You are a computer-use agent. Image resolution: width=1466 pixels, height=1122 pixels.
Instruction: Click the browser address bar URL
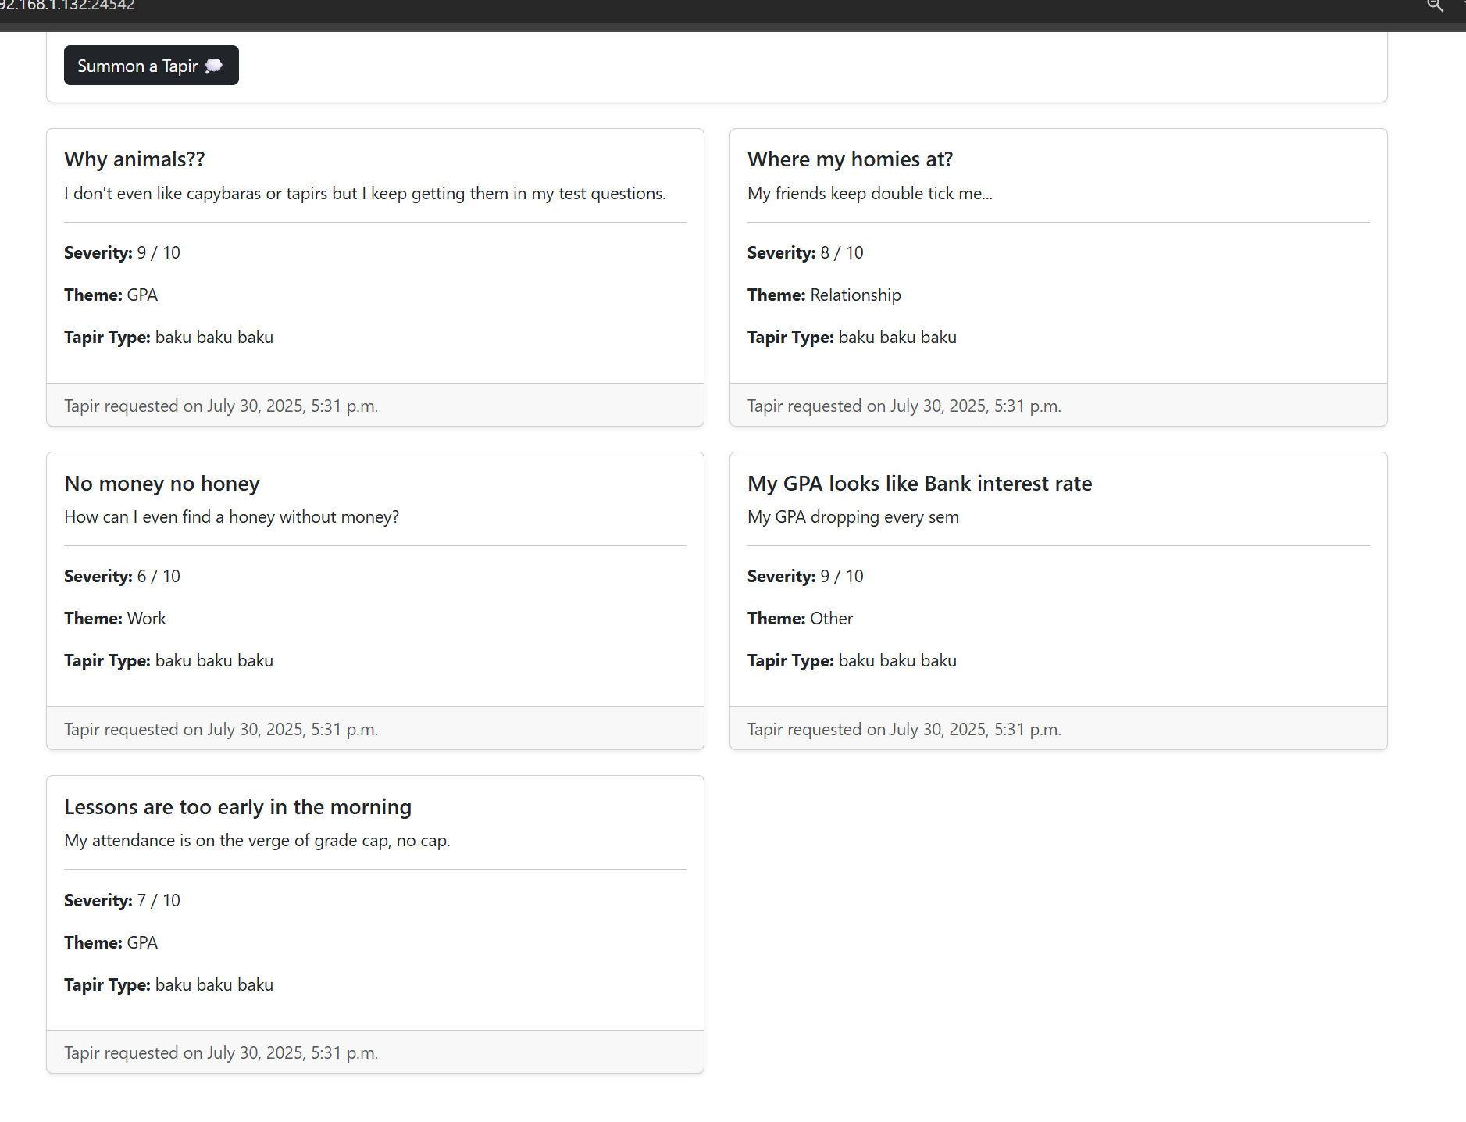pos(68,6)
